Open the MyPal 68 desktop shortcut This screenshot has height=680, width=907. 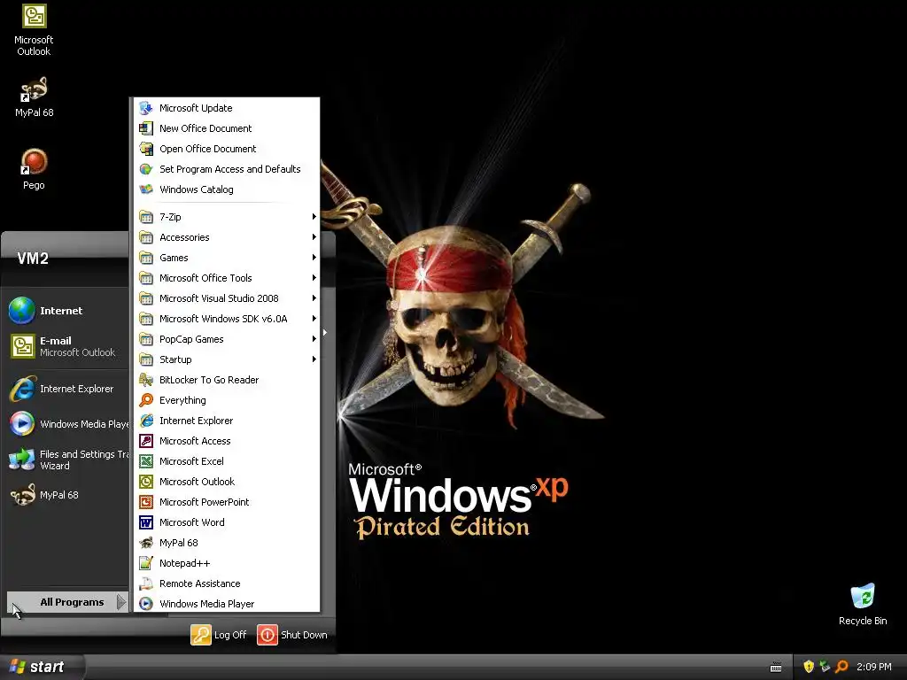click(x=34, y=89)
